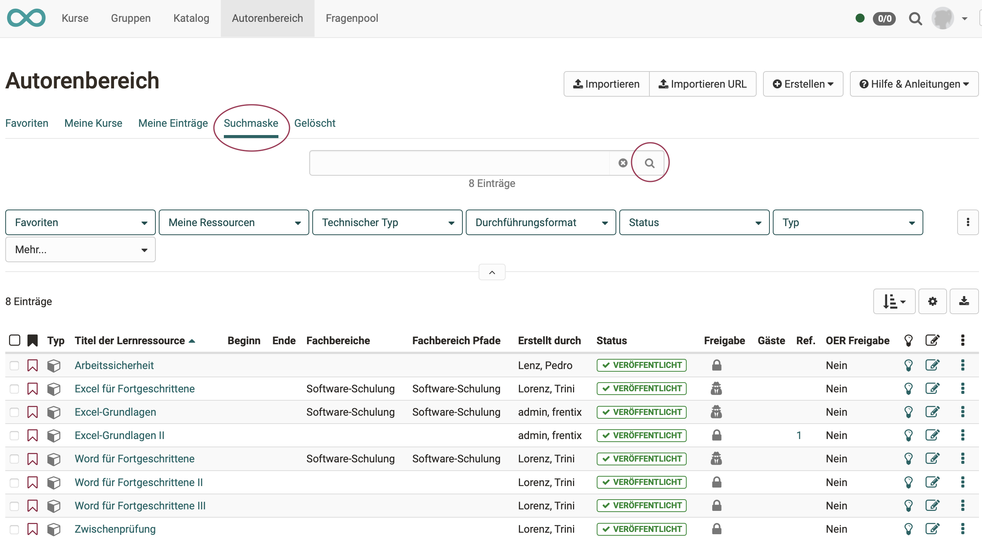This screenshot has width=982, height=547.
Task: Bookmark the Arbeitssicherheit entry
Action: coord(32,366)
